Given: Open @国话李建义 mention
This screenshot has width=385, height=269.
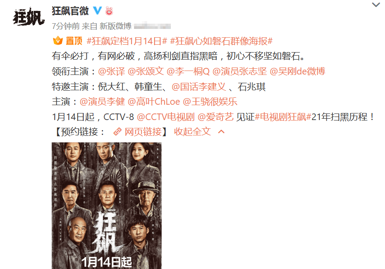Looking at the screenshot, I should pyautogui.click(x=199, y=86).
